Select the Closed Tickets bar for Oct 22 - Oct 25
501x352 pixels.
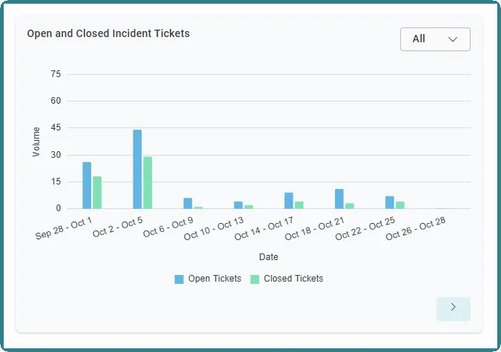click(x=400, y=205)
